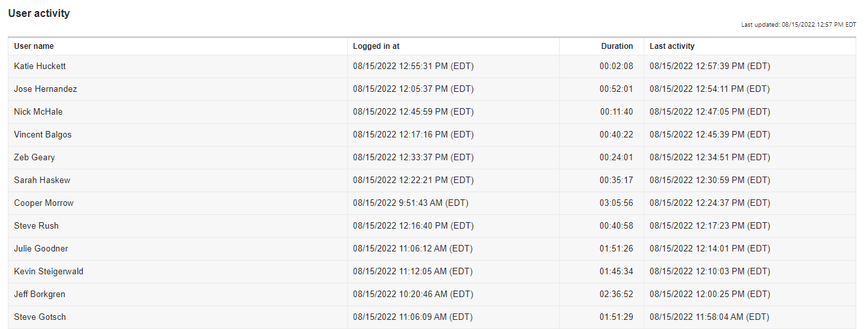
Task: Sort by the User name column header
Action: 34,46
